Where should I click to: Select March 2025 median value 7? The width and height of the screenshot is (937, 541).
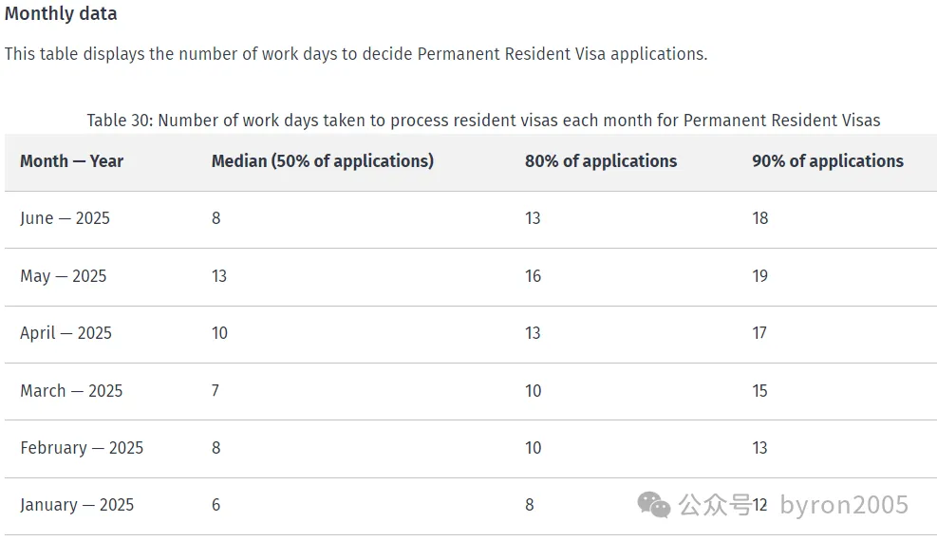click(x=216, y=391)
